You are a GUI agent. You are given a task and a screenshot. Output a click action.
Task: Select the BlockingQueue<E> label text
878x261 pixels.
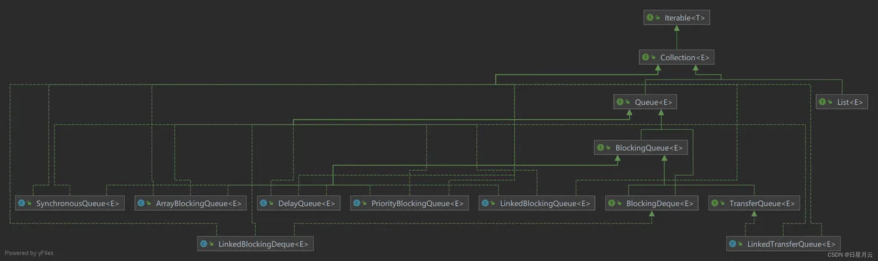[649, 148]
